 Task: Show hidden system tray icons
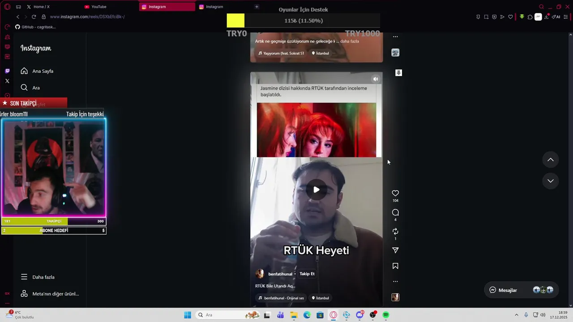(516, 315)
